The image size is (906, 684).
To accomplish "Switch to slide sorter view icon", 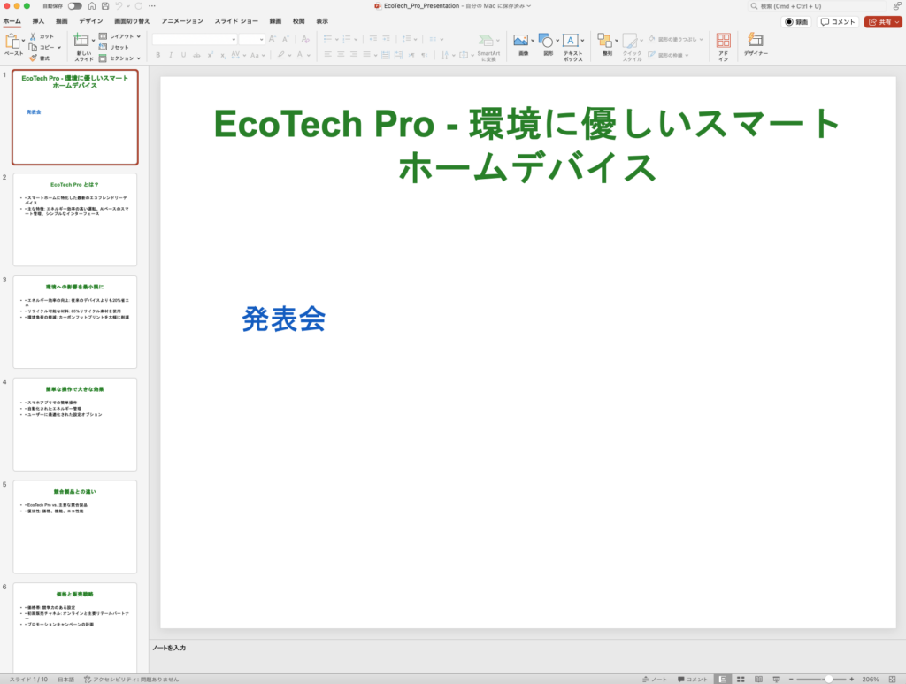I will point(739,678).
